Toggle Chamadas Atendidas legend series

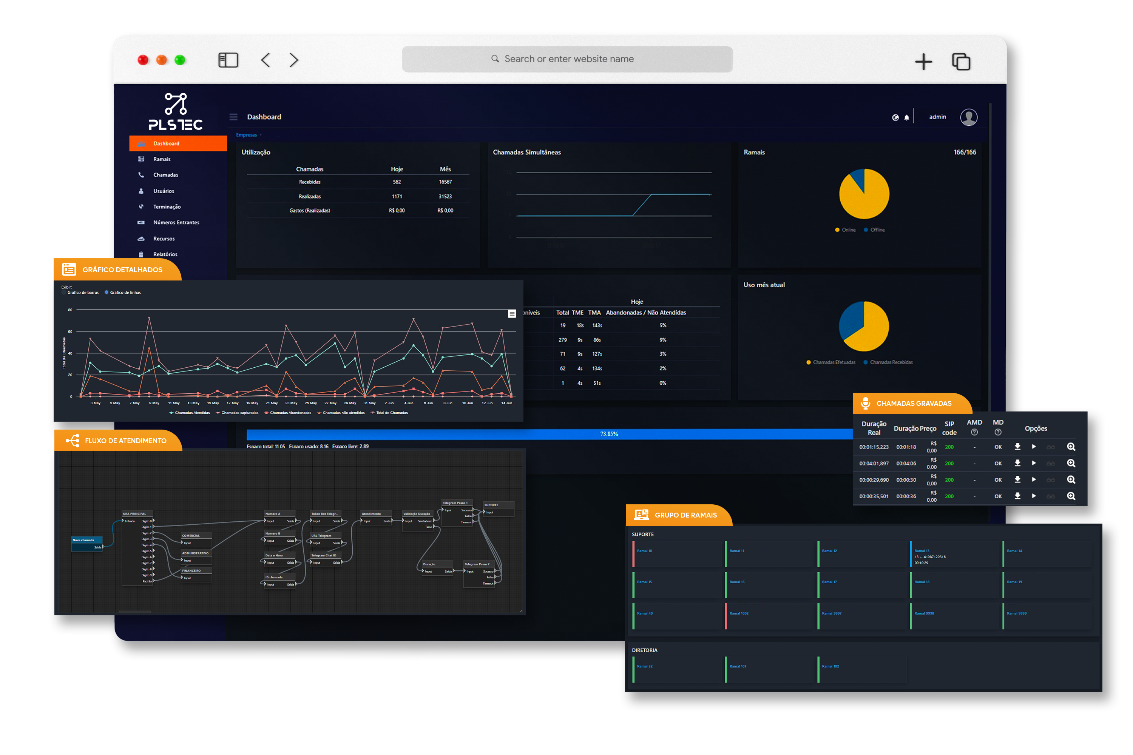point(189,413)
